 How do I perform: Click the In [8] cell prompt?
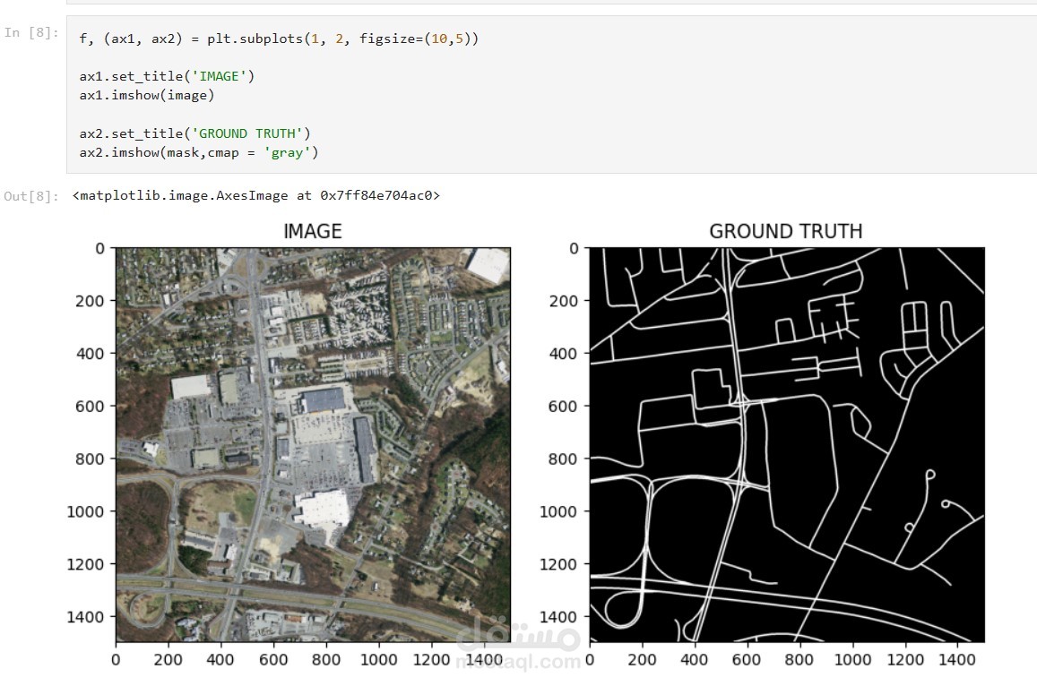(x=31, y=33)
